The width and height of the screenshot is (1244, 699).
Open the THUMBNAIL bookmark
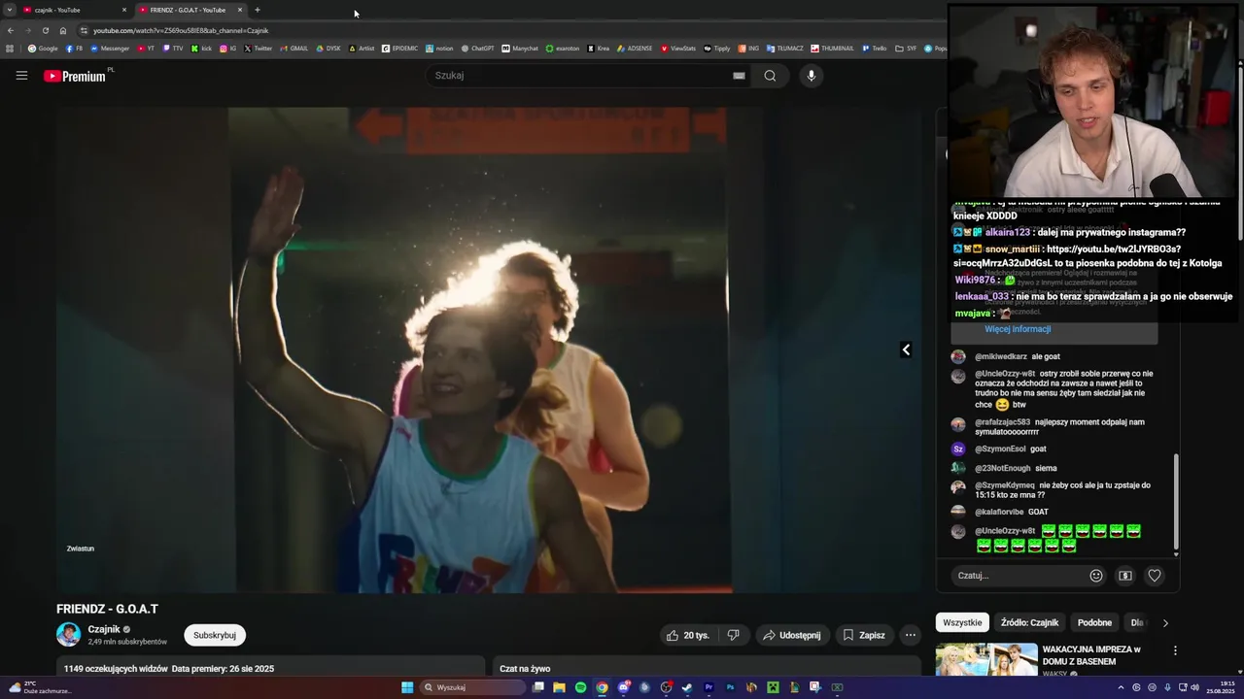tap(832, 49)
